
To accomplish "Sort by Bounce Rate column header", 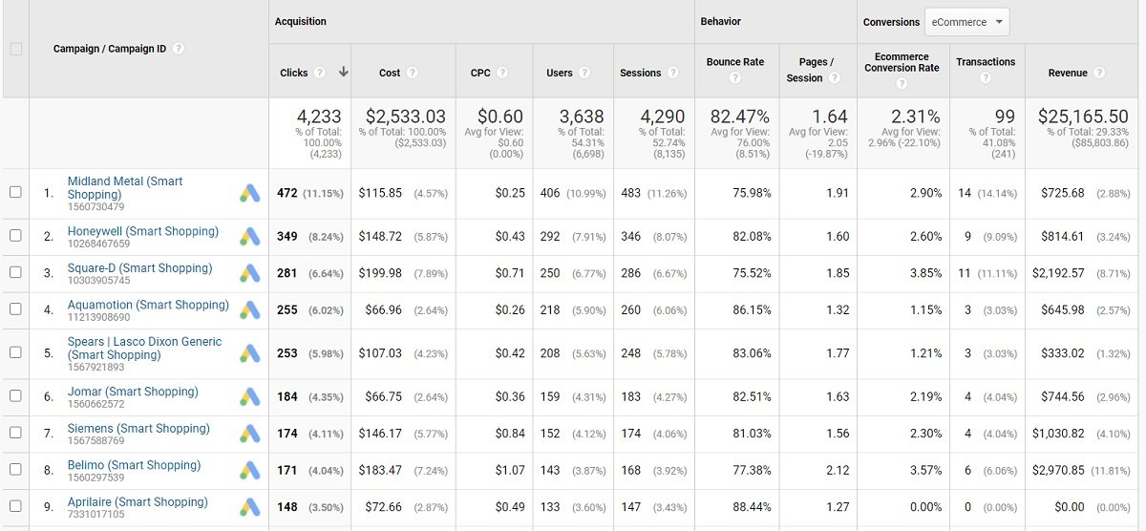I will (x=734, y=62).
